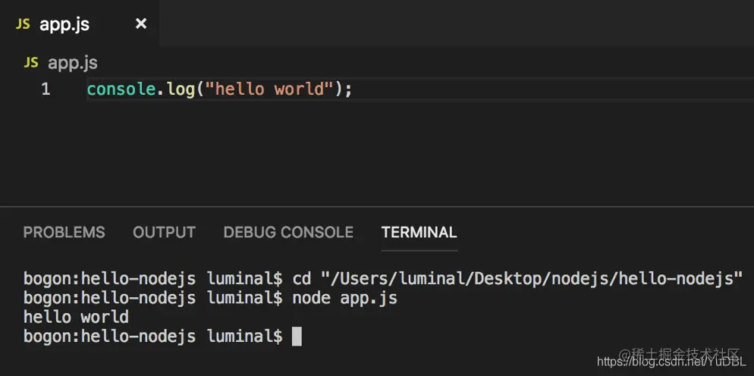Click the terminal cursor block at the prompt
Image resolution: width=754 pixels, height=376 pixels.
pos(297,336)
